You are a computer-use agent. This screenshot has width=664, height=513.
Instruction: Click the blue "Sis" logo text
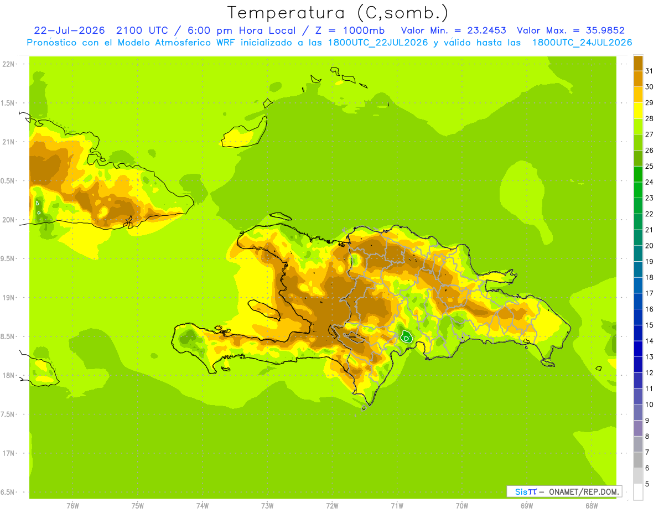click(521, 491)
